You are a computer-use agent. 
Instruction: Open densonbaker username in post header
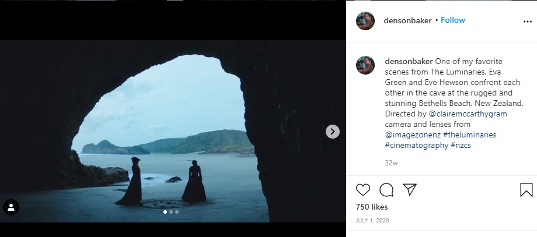click(408, 20)
